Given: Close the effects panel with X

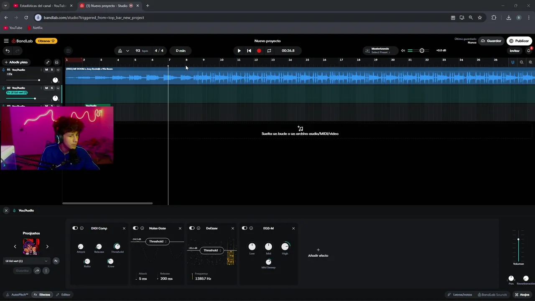Looking at the screenshot, I should (6, 211).
